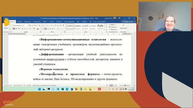
Task: Align paragraph text right
Action: click(x=48, y=29)
